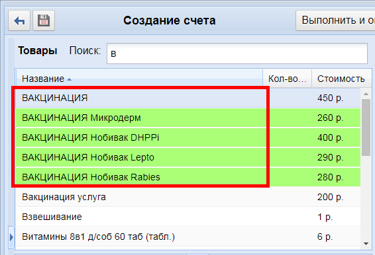Viewport: 375px width, 255px height.
Task: Click the sort arrow beside Название
Action: pos(69,79)
